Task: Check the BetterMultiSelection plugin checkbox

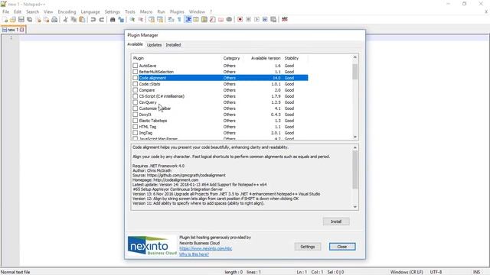Action: coord(135,72)
